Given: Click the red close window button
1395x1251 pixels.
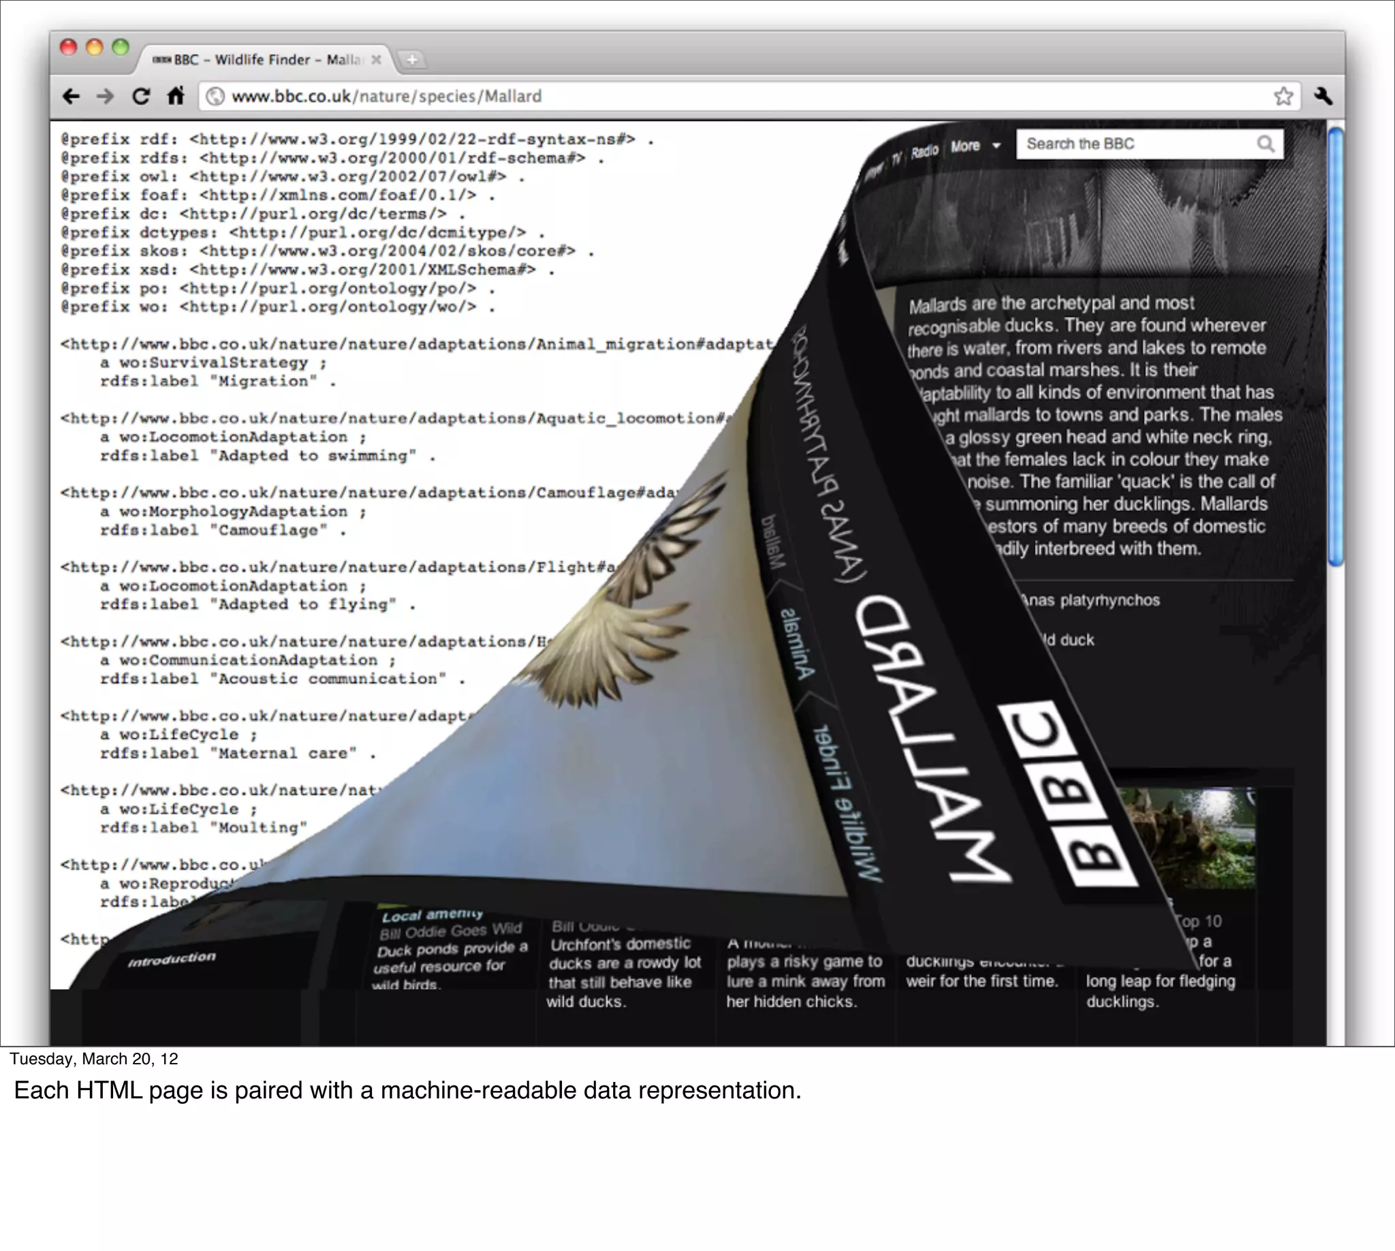Looking at the screenshot, I should 68,47.
